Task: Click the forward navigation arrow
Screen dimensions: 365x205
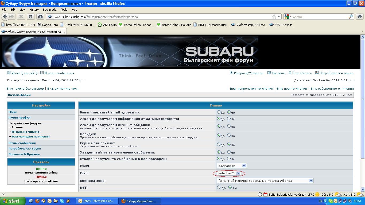Action: [x=12, y=17]
